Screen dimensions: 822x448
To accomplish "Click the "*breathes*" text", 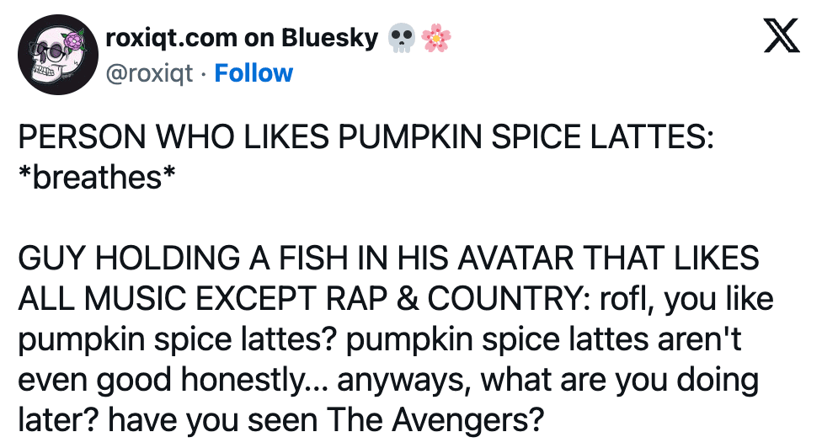I will point(98,176).
